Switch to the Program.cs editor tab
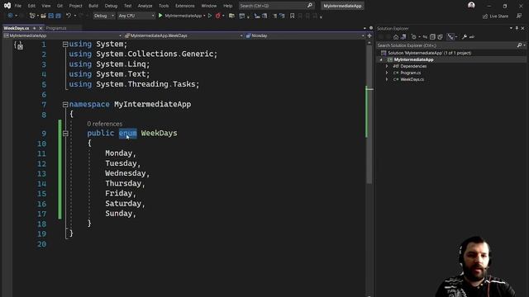The width and height of the screenshot is (529, 297). tap(56, 28)
